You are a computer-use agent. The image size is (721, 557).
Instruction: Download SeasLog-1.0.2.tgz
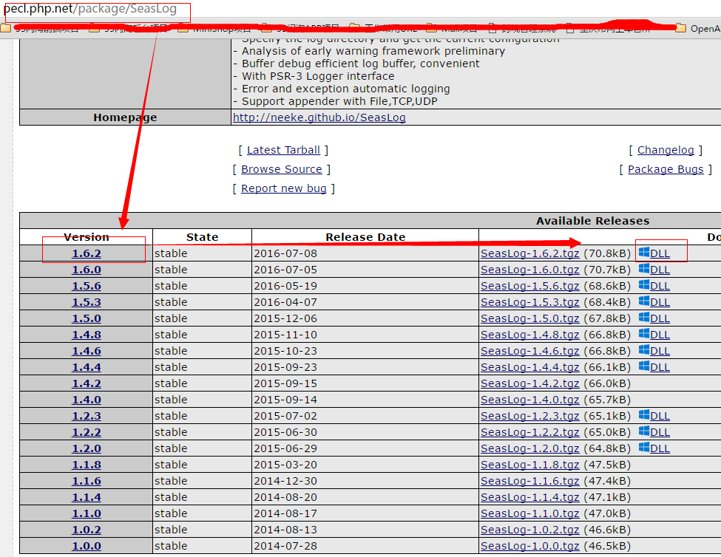coord(529,530)
